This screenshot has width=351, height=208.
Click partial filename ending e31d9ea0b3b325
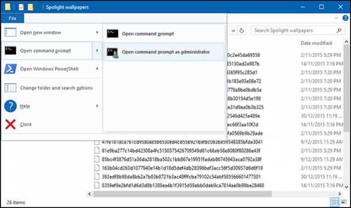click(245, 107)
